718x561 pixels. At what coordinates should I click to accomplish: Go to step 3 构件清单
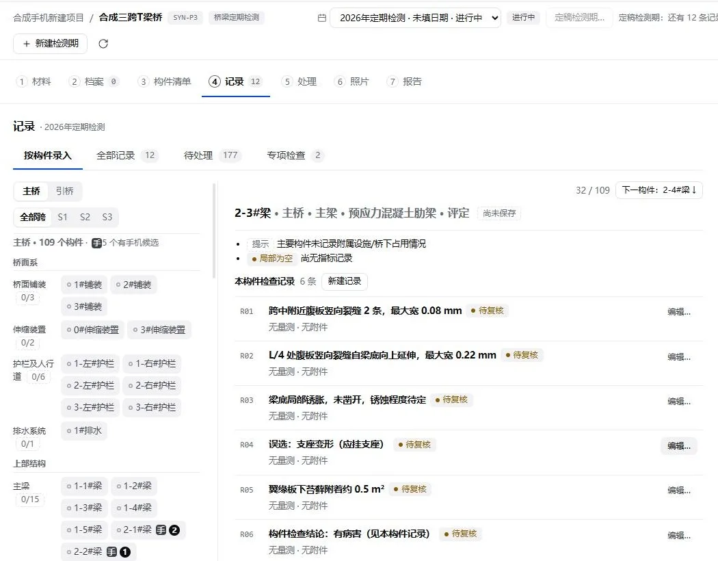pyautogui.click(x=164, y=81)
